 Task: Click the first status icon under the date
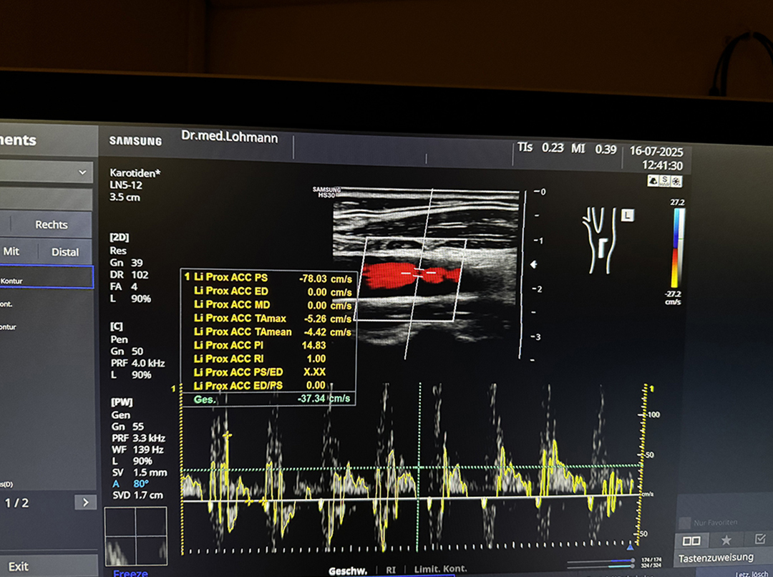point(653,181)
